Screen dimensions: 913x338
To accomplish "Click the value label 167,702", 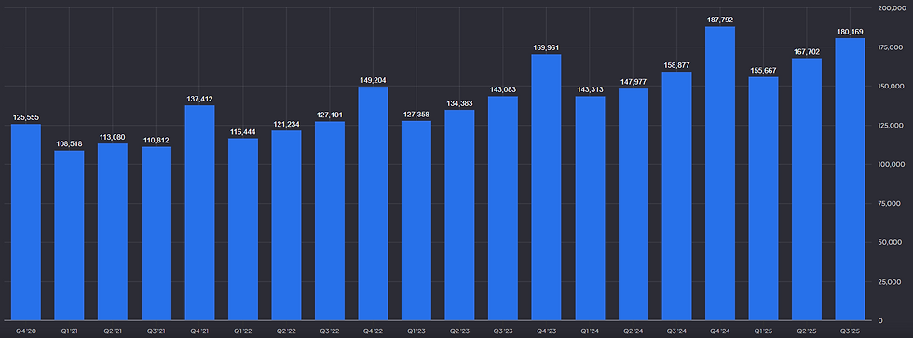I will tap(807, 52).
